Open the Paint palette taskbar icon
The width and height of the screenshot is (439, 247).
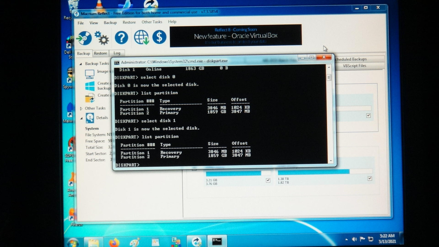(x=135, y=242)
